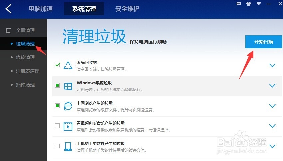
Task: Click the description 清空回收站，扫除垃圾盲区。
Action: point(102,69)
